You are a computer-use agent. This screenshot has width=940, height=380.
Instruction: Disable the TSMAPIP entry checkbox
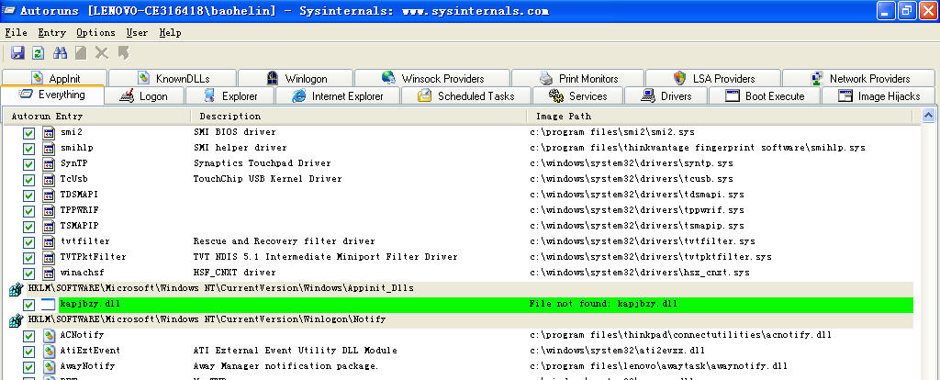pos(28,226)
